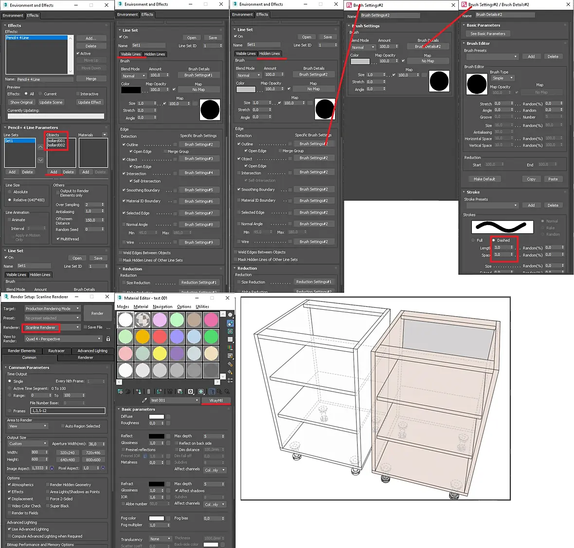Screen dimensions: 574x548
Task: Reset map with trash can icon
Action: click(149, 392)
